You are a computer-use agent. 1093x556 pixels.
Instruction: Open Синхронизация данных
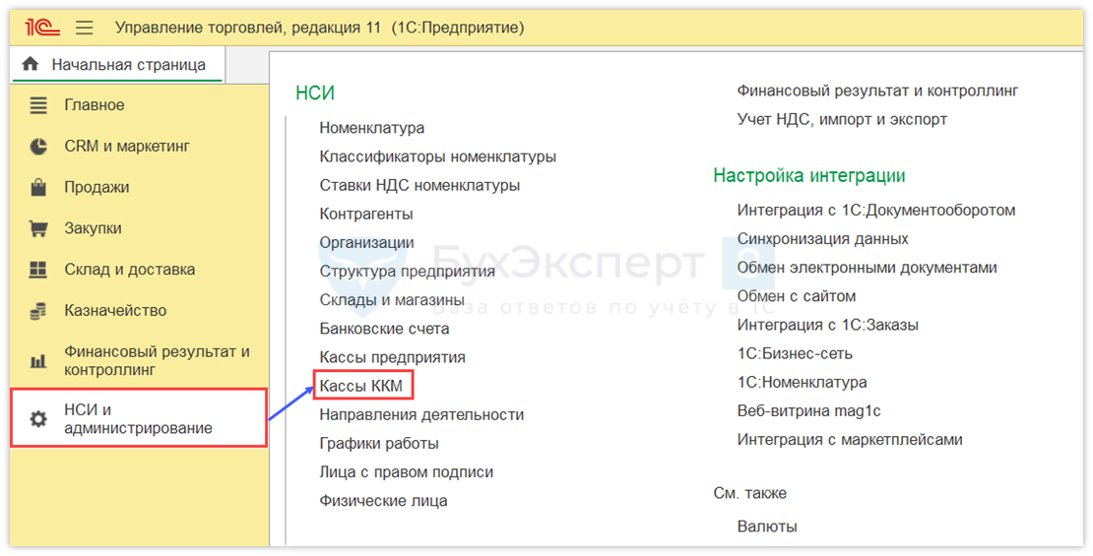click(x=822, y=239)
